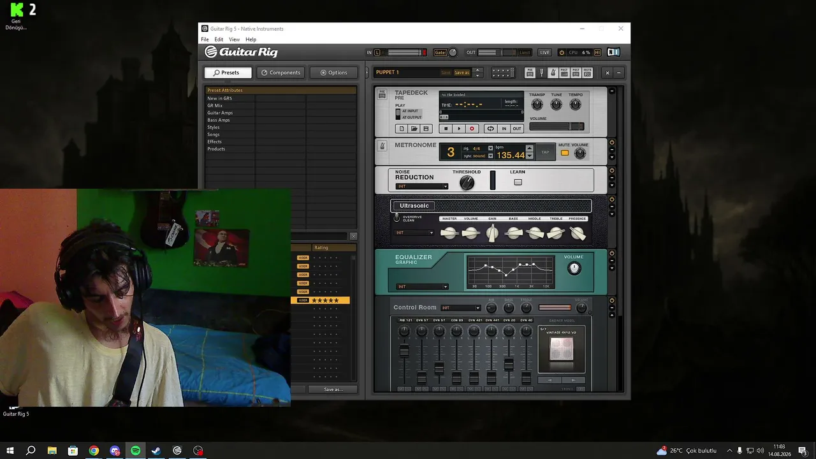Power off the Equalizer Graphic module

612,253
